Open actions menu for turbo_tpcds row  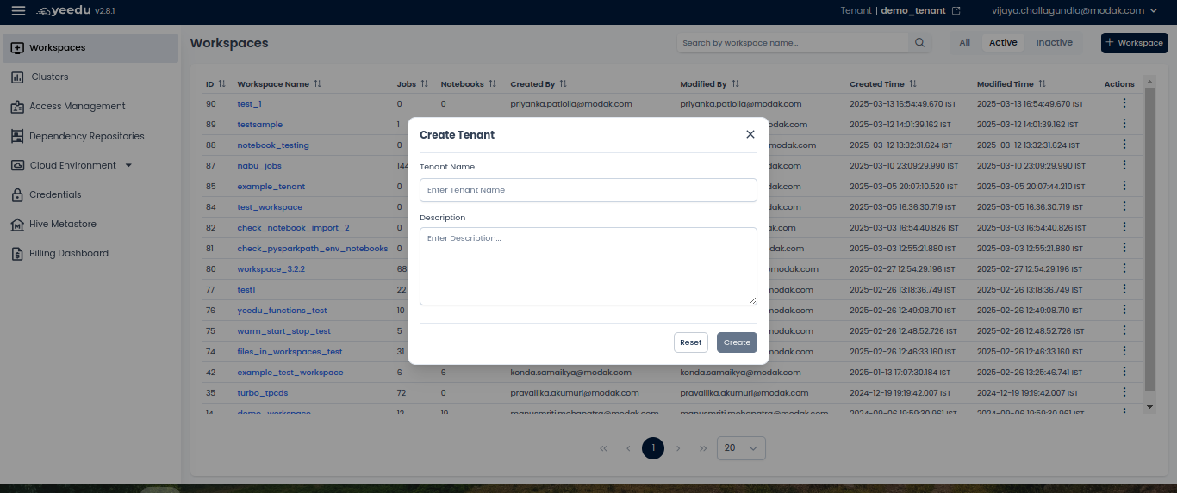(x=1124, y=392)
